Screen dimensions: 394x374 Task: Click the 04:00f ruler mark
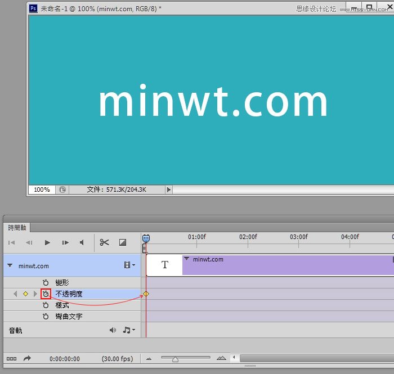click(x=350, y=237)
